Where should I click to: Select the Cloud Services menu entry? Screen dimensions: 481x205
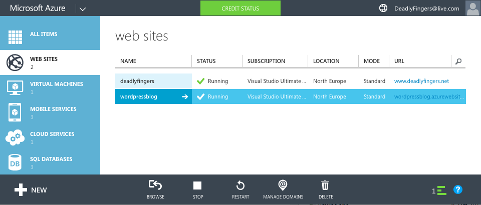50,137
